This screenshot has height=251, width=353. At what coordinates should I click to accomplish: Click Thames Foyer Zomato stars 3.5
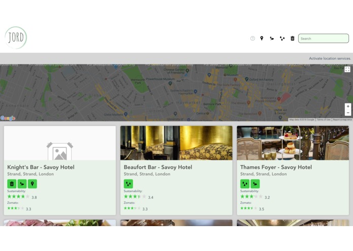(248, 208)
